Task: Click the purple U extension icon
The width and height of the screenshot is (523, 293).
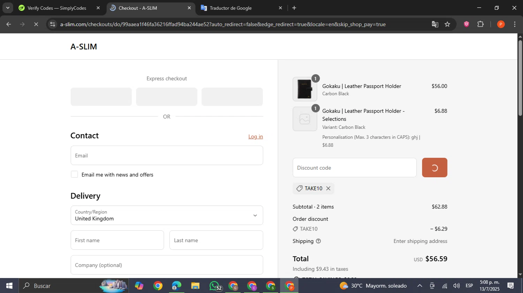Action: pyautogui.click(x=467, y=24)
